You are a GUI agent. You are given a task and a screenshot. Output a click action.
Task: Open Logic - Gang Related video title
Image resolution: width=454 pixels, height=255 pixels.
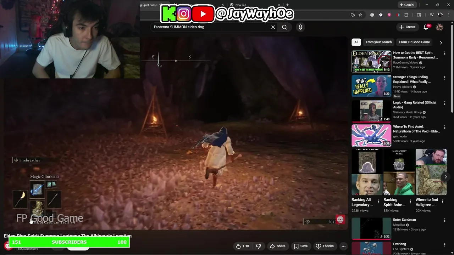tap(415, 105)
